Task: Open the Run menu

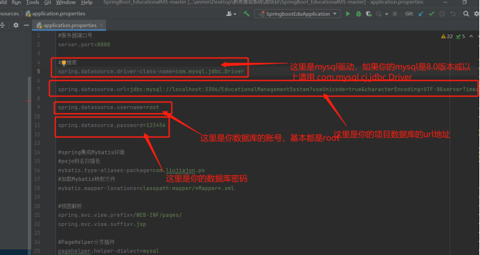Action: 16,3
